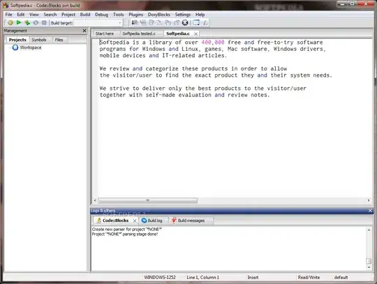
Task: Click the editor scroll right arrow
Action: point(369,200)
